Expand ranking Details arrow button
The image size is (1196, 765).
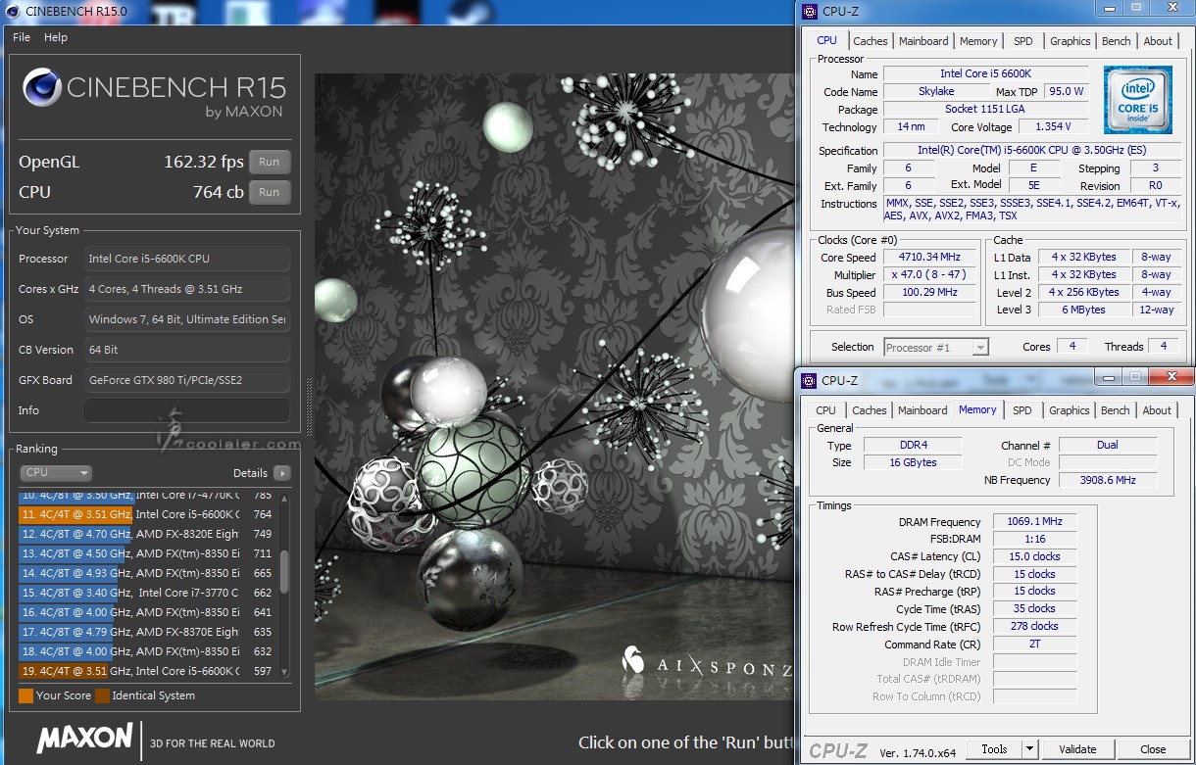coord(282,473)
